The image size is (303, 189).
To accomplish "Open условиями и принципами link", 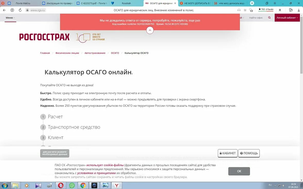I will [x=96, y=173].
